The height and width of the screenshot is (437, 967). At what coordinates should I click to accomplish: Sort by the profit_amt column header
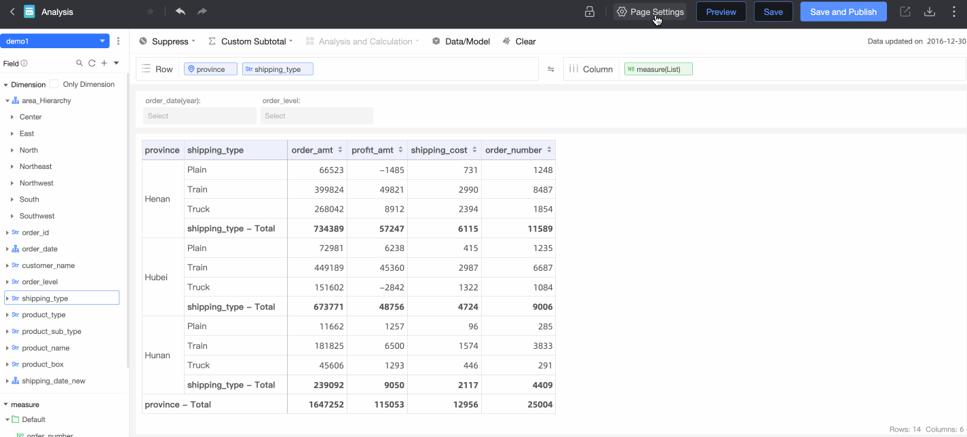tap(400, 150)
